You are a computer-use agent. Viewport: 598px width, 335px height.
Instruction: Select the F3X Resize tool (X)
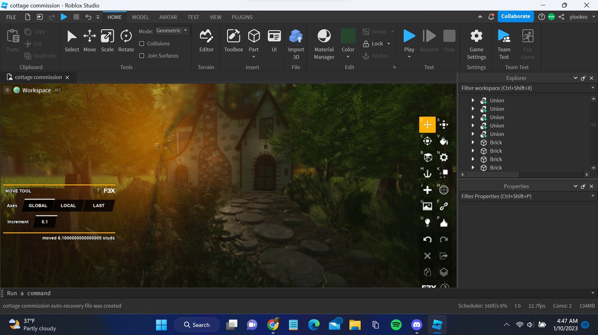click(444, 125)
